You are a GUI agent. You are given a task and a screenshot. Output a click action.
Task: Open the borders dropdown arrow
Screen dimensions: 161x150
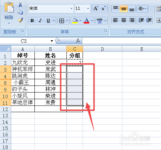tap(67, 21)
